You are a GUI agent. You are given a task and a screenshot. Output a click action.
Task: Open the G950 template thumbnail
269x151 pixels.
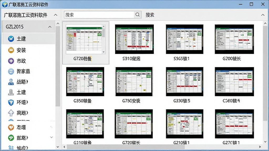coord(85,82)
